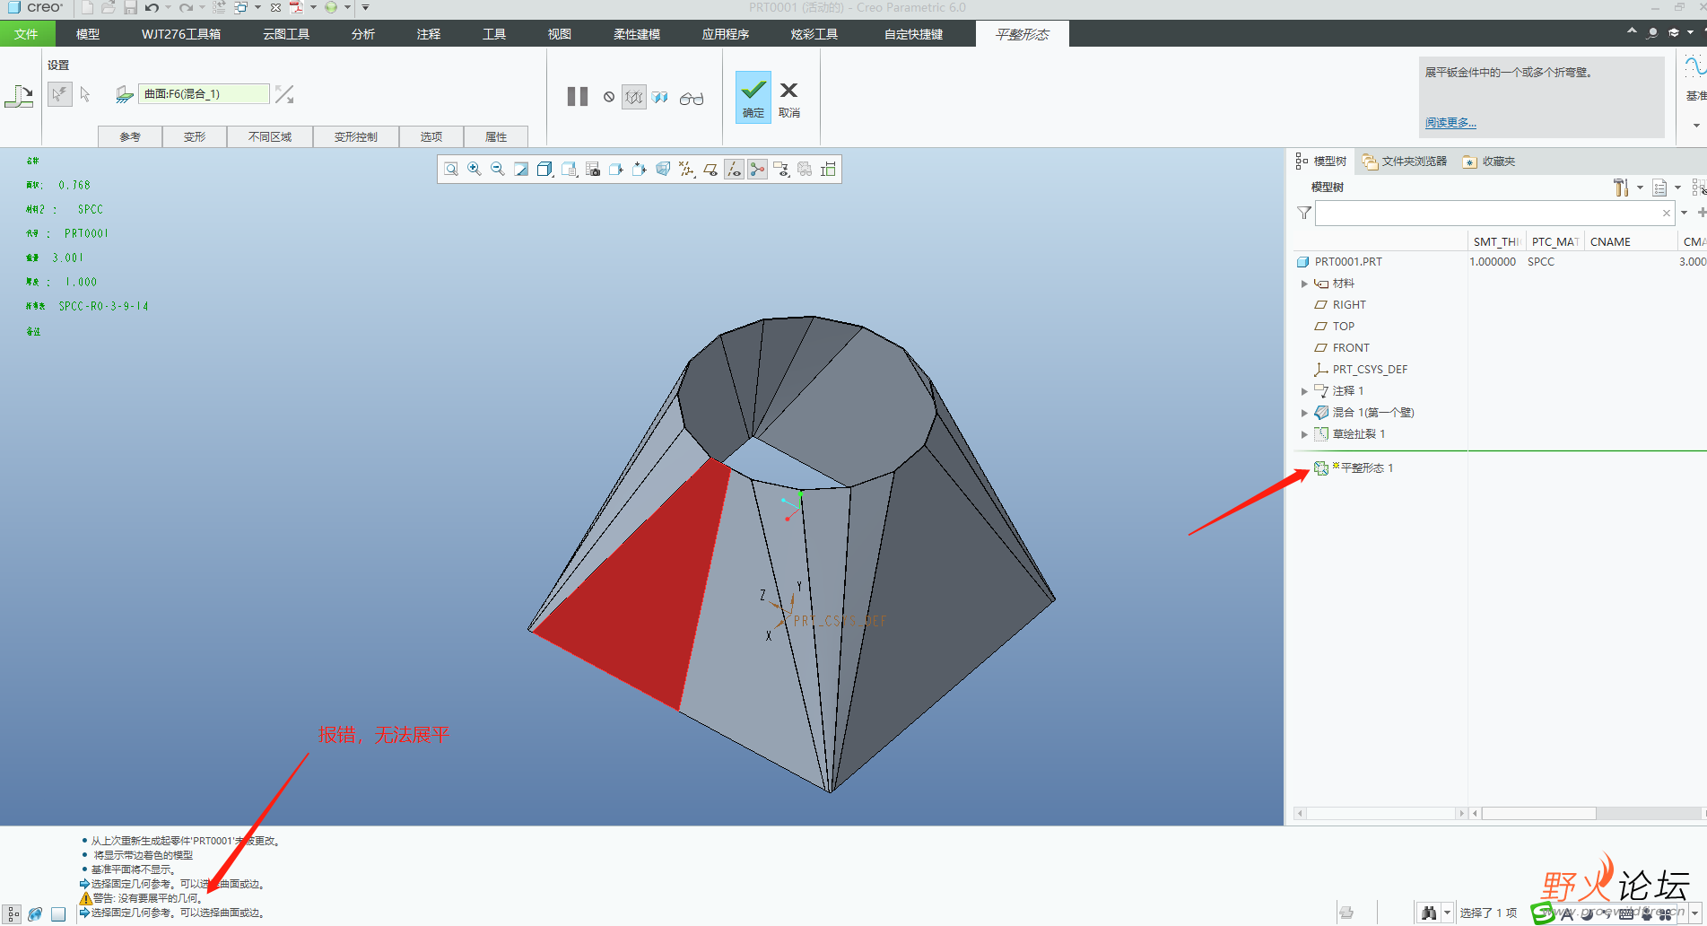Open the 文件 menu
The width and height of the screenshot is (1707, 926).
coord(27,34)
